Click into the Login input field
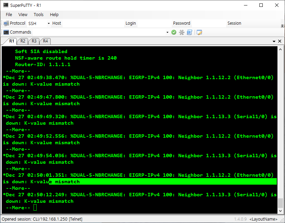285x223 pixels. pyautogui.click(x=155, y=24)
